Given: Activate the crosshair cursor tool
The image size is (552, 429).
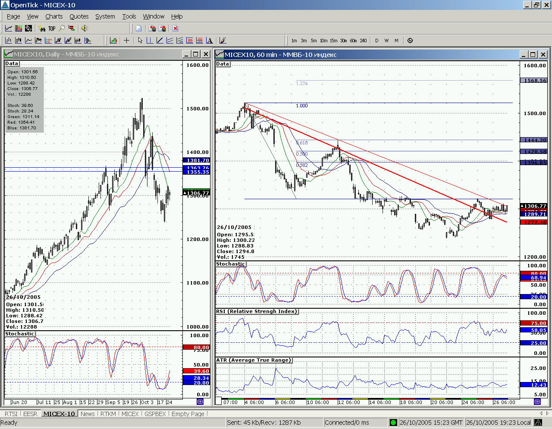Looking at the screenshot, I should point(126,41).
